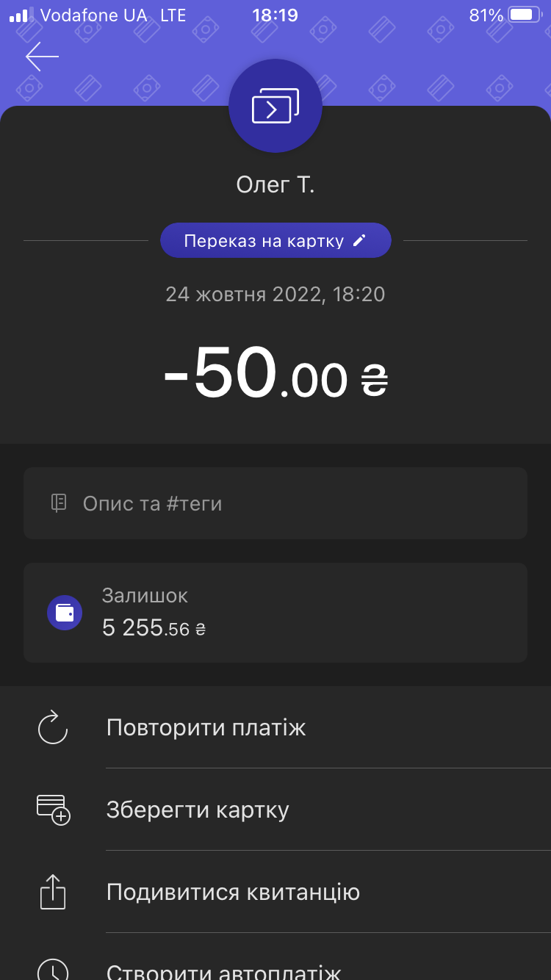The height and width of the screenshot is (980, 551).
Task: Select Повторити платіж option
Action: [x=206, y=728]
